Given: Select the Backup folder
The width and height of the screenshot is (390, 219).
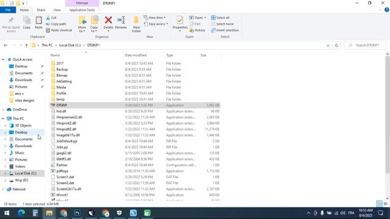Looking at the screenshot, I should pyautogui.click(x=62, y=69).
